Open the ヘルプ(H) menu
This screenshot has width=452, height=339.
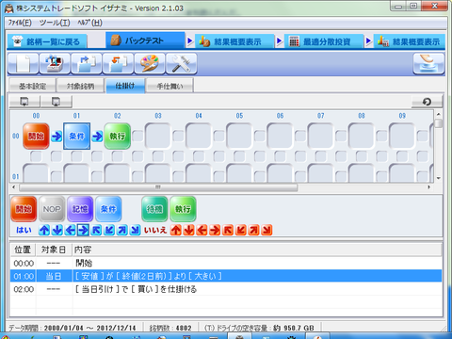pos(89,23)
